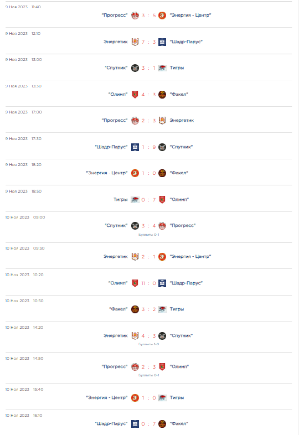Click Шадр-Парус logo in 10 Nov 16:10 match
The image size is (299, 435).
click(x=135, y=424)
